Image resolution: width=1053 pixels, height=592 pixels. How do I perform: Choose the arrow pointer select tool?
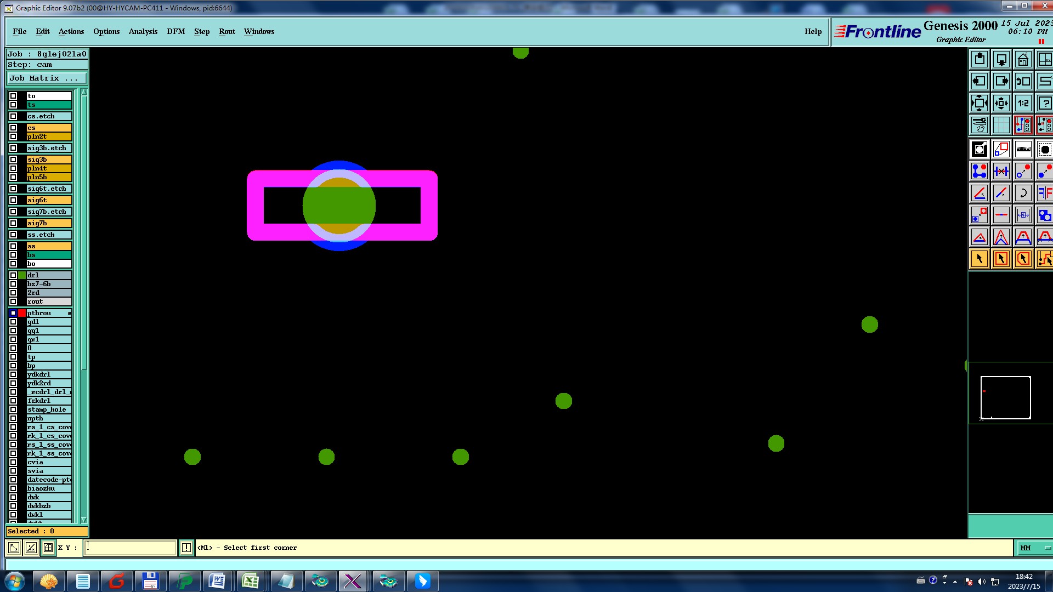click(980, 259)
